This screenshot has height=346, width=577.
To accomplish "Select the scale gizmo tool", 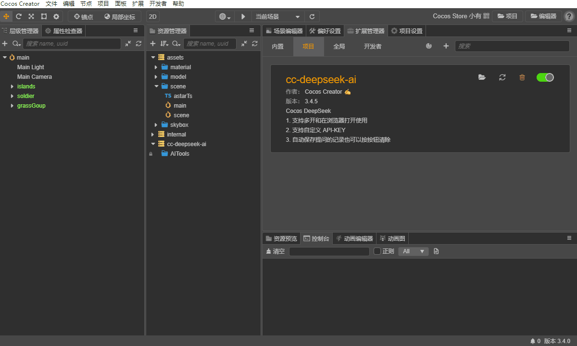I will pyautogui.click(x=31, y=16).
